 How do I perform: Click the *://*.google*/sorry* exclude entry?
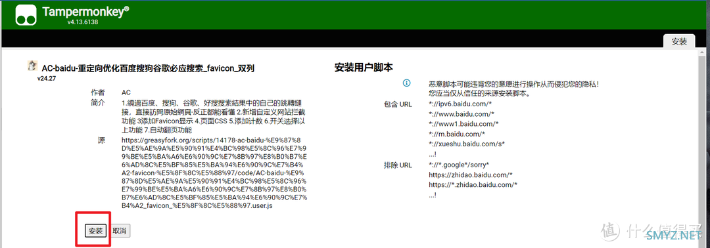click(459, 165)
